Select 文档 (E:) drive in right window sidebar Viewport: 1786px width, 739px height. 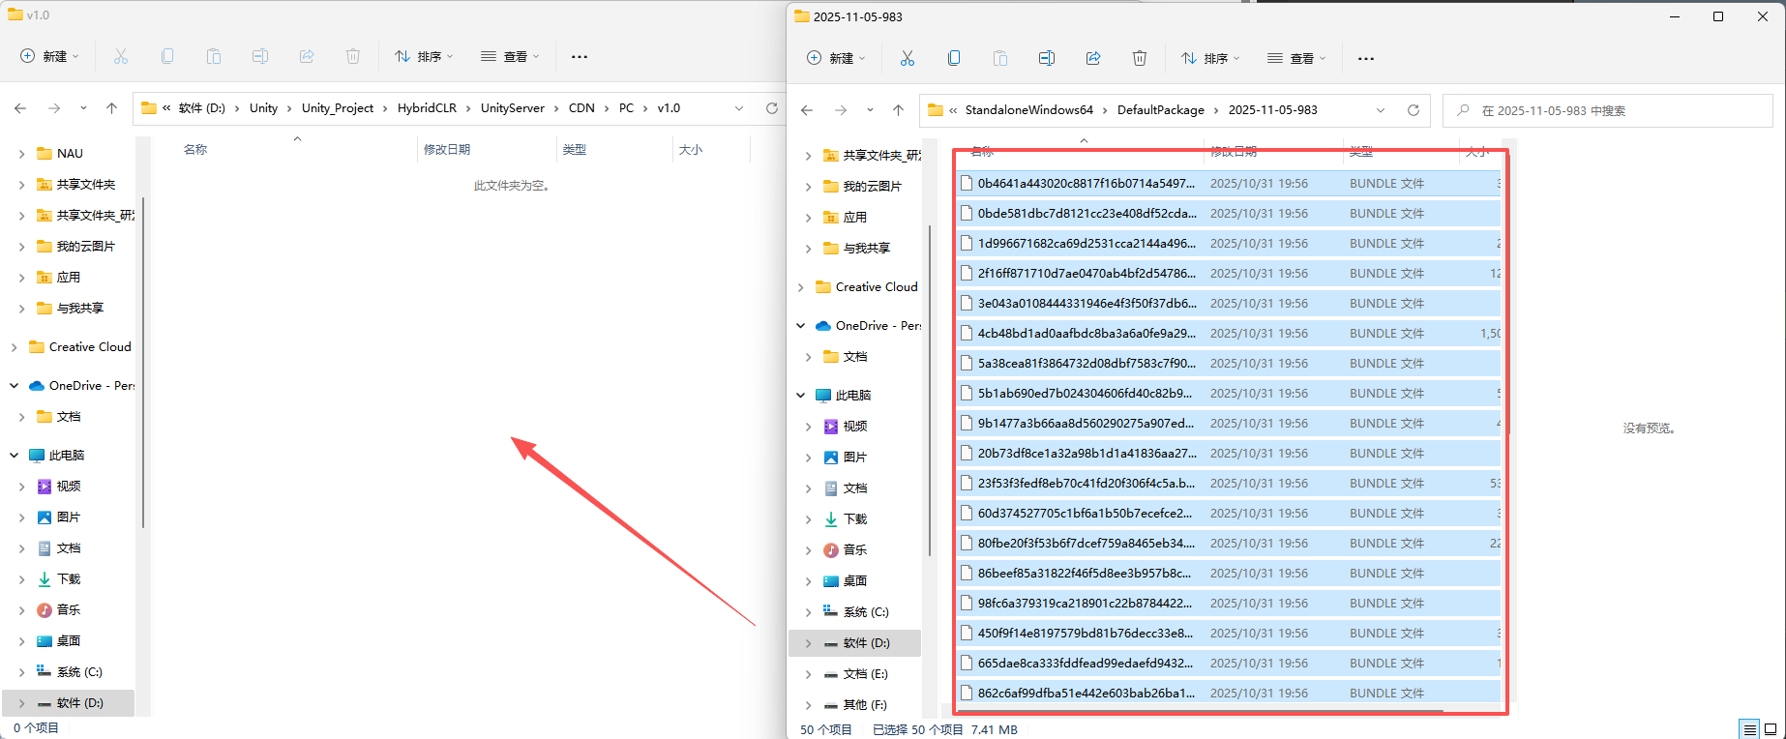click(x=855, y=673)
